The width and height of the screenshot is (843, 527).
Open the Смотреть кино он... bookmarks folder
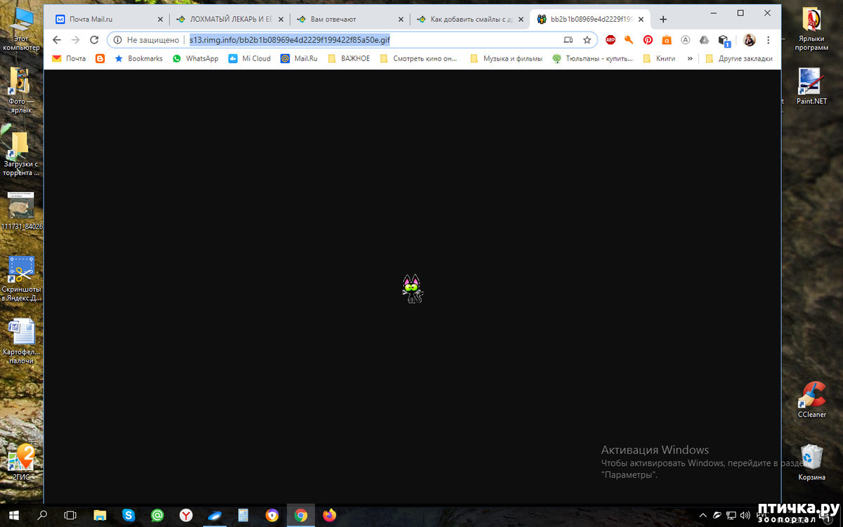[x=419, y=58]
